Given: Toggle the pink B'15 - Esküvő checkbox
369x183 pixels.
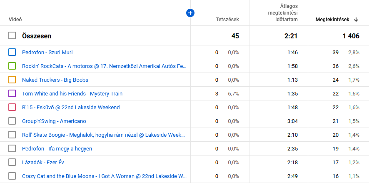Looking at the screenshot, I should [x=12, y=107].
